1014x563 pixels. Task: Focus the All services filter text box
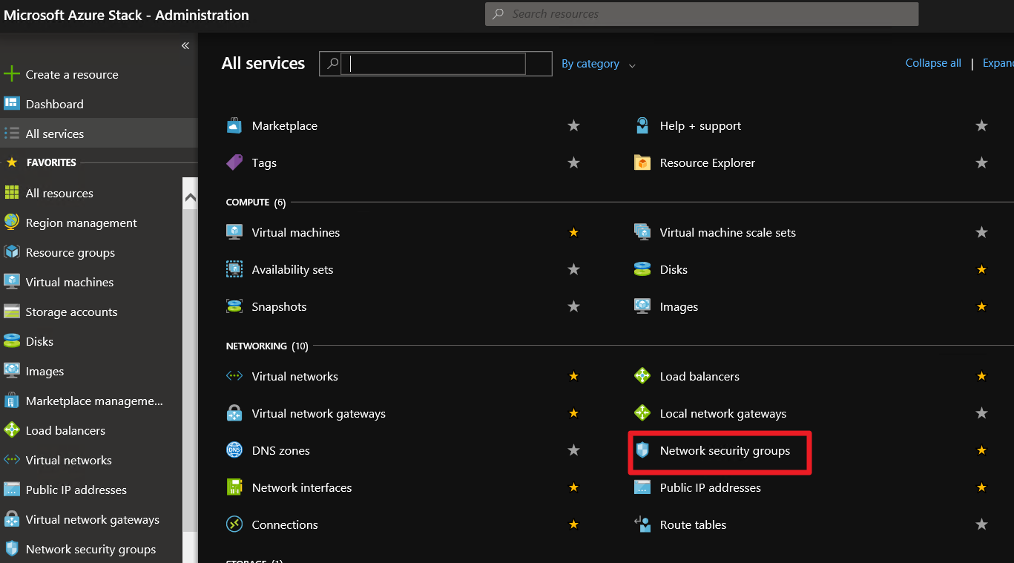coord(437,64)
